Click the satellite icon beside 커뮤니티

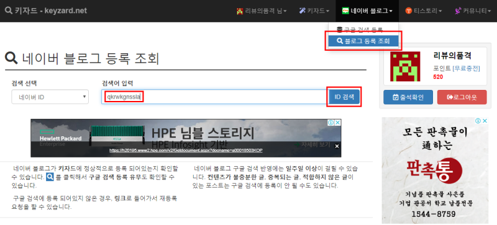(x=457, y=11)
